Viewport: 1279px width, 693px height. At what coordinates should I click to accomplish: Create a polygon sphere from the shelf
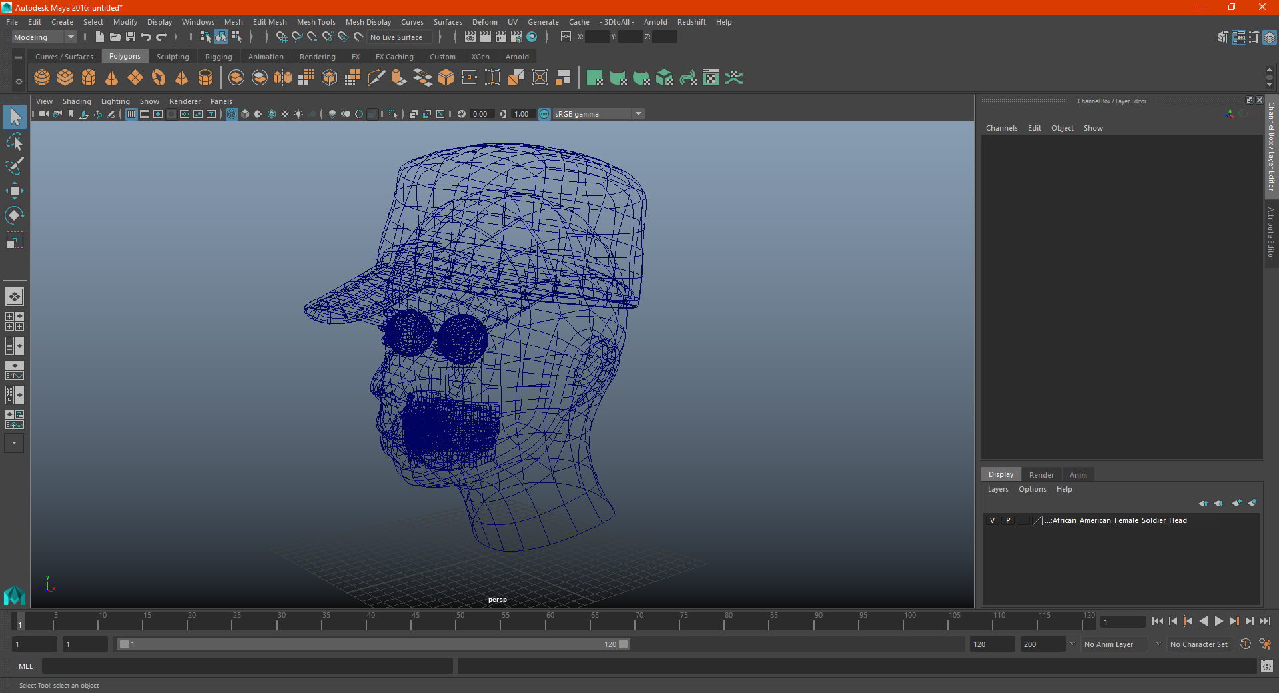(x=42, y=78)
